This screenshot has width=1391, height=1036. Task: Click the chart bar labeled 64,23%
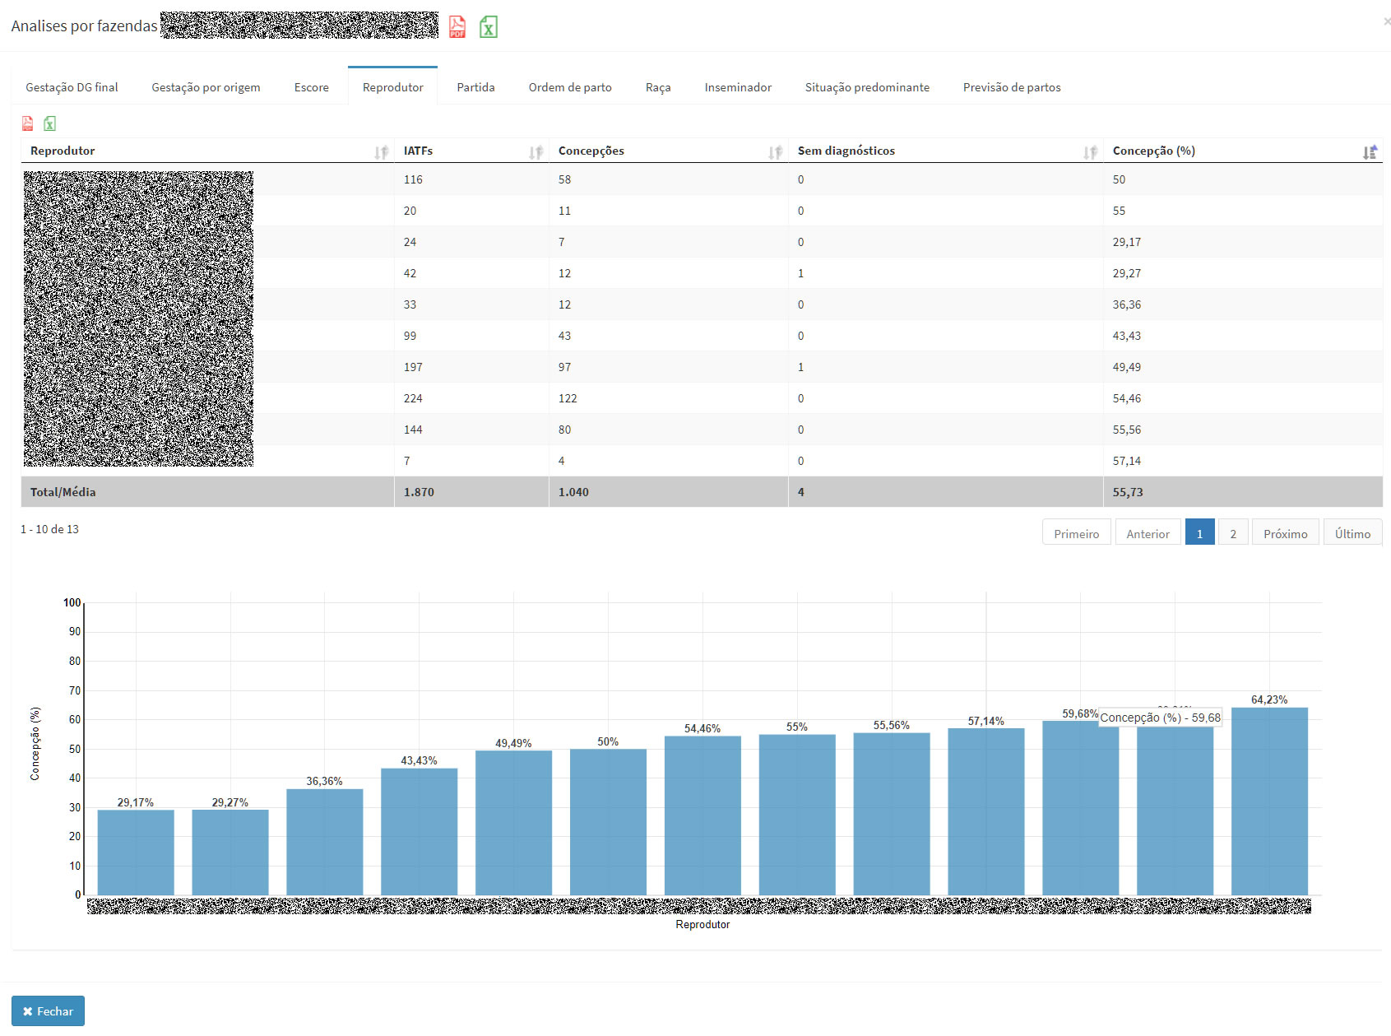point(1269,801)
